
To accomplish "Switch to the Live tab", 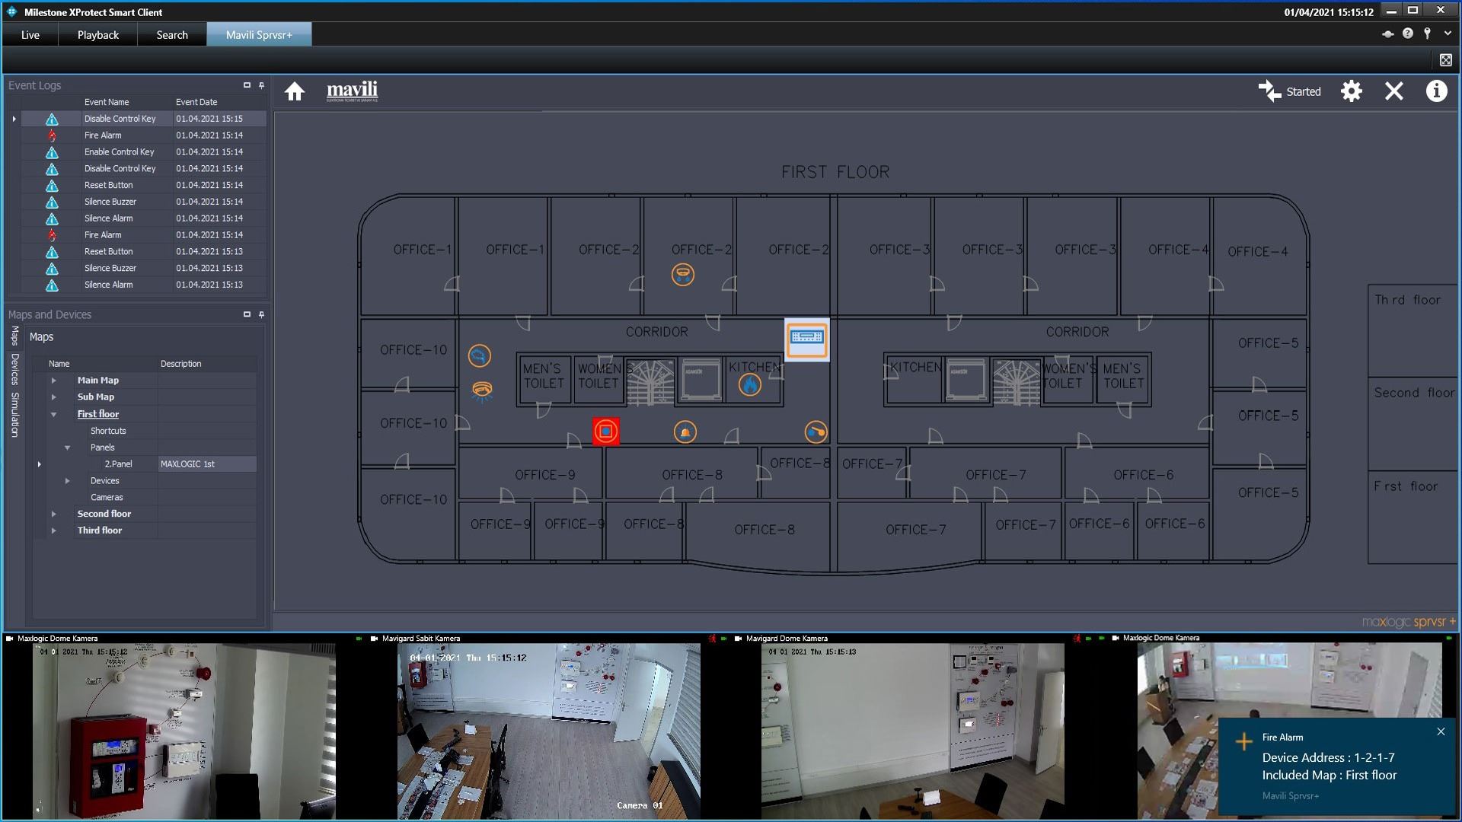I will tap(30, 34).
